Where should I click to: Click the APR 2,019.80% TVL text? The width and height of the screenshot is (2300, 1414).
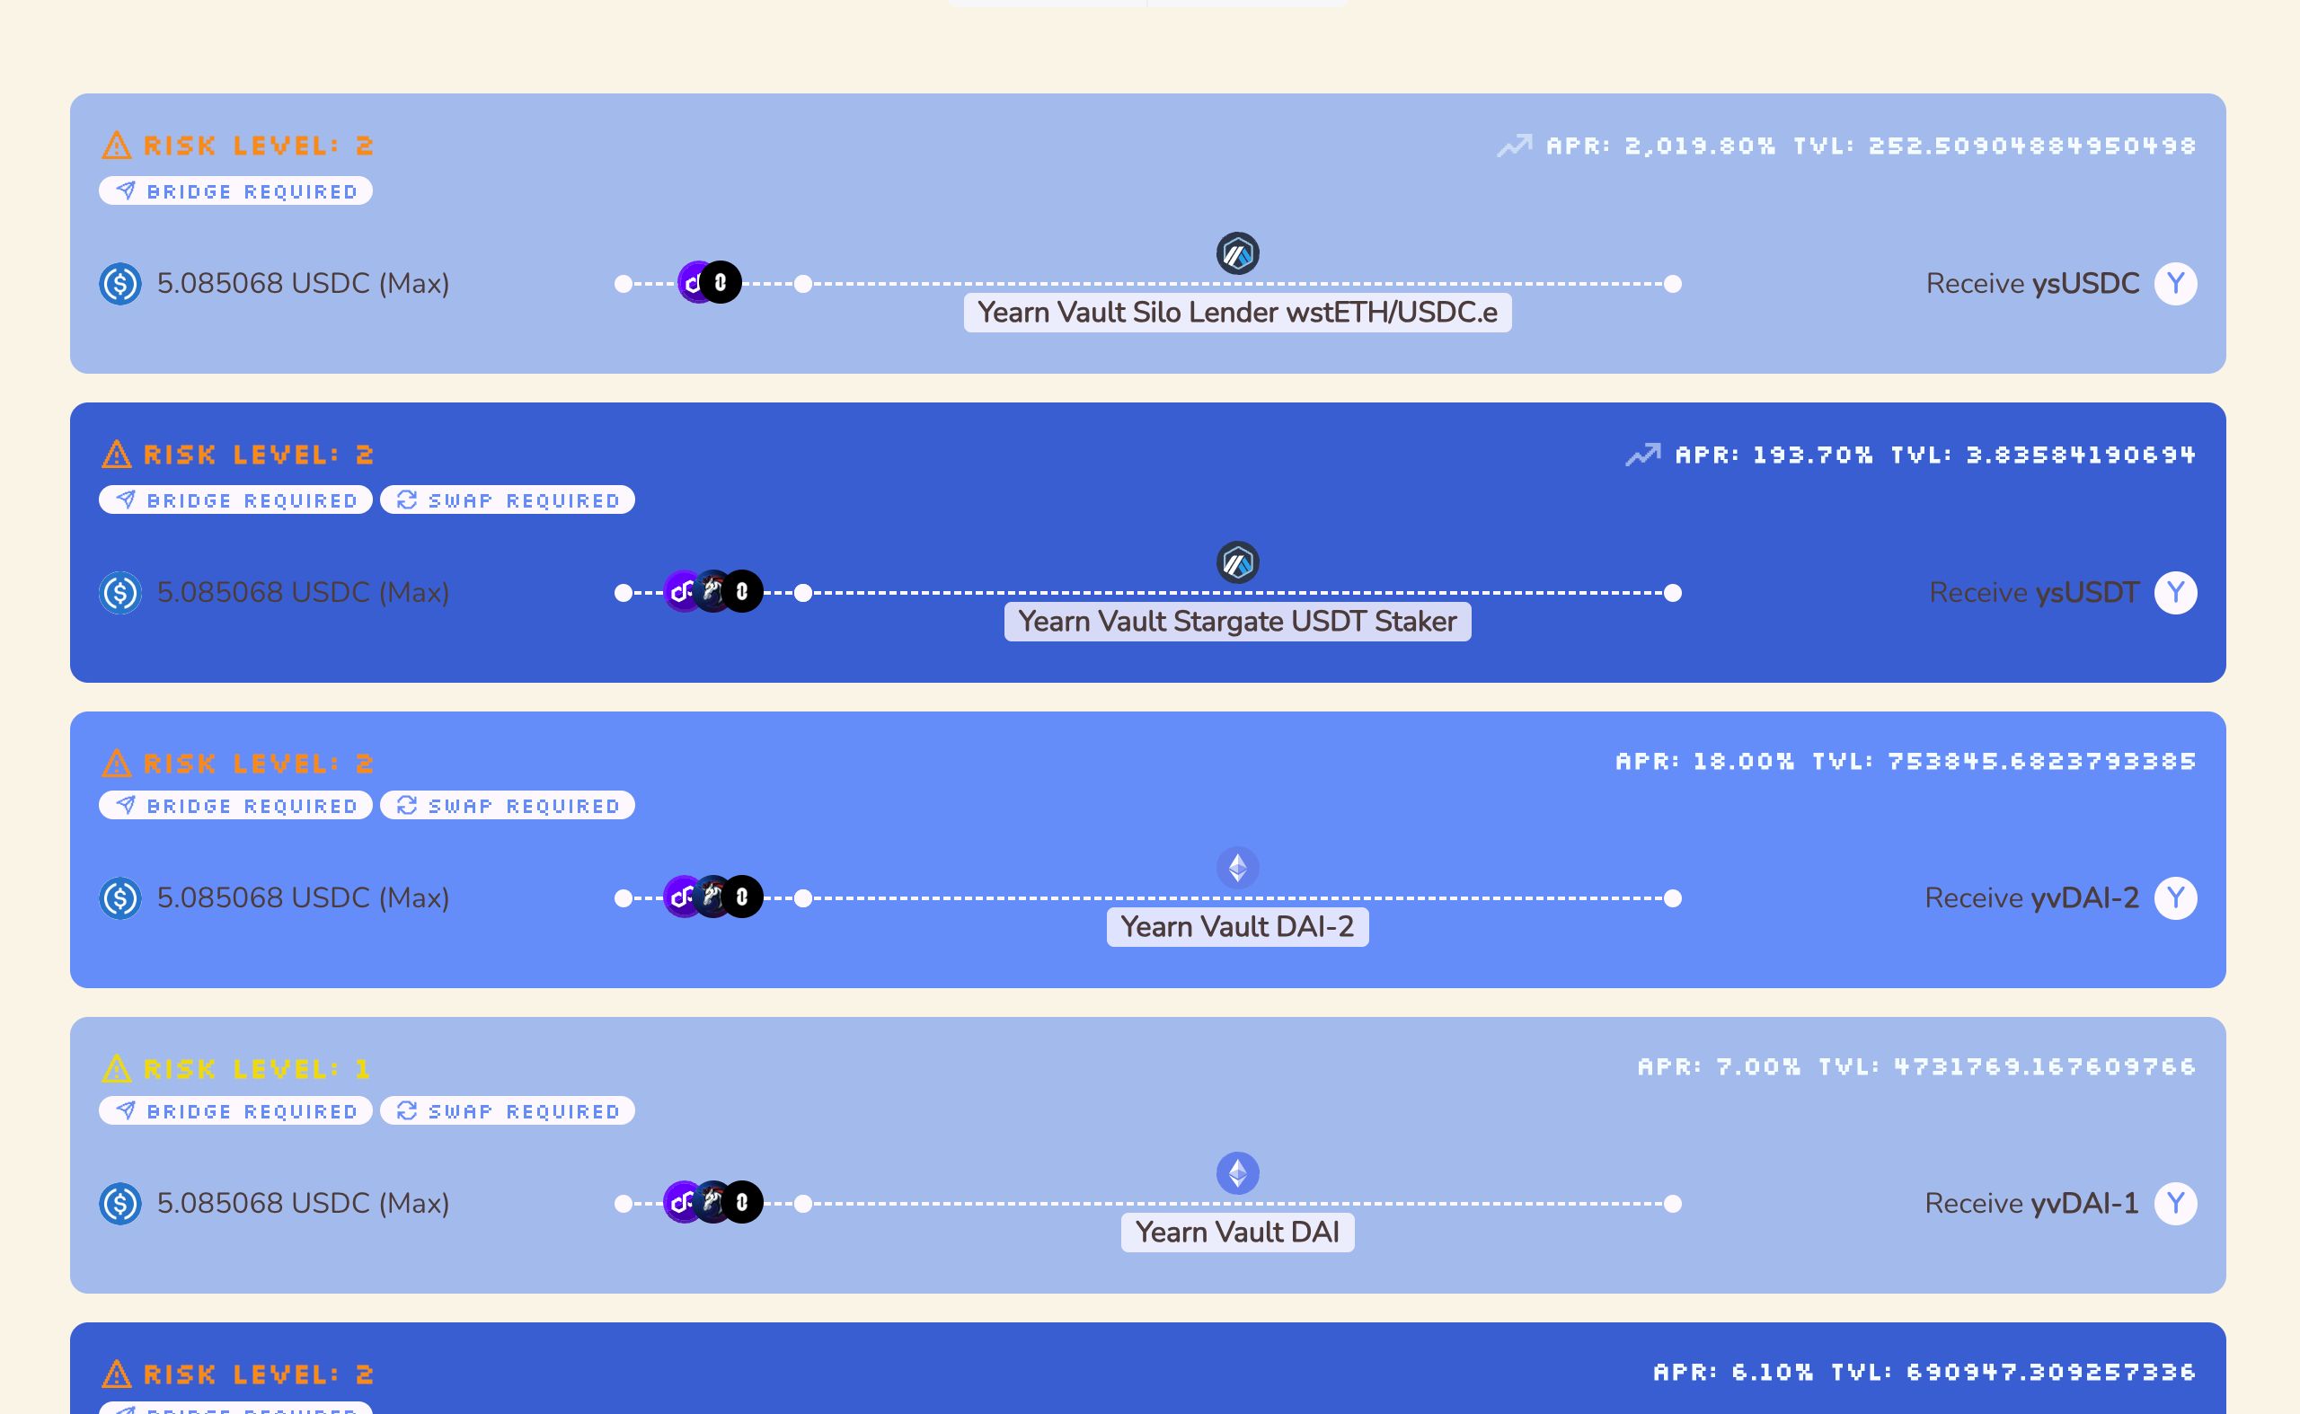tap(1871, 146)
